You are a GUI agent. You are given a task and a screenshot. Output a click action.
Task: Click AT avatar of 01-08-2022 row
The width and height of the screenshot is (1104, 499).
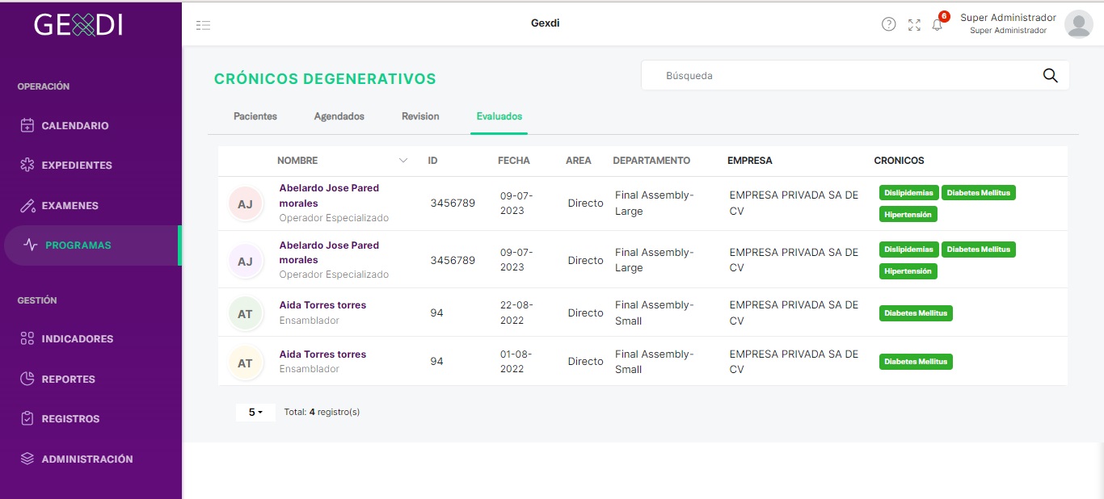[x=245, y=363]
